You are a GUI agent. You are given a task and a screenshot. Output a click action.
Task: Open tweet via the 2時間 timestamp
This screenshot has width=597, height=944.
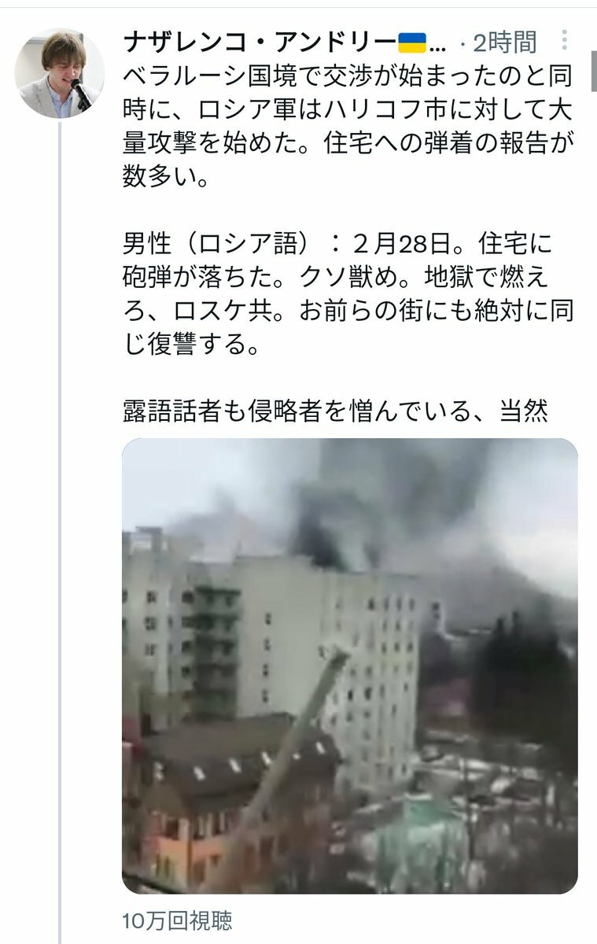[x=506, y=42]
